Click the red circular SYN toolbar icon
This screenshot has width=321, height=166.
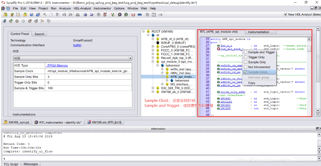click(x=133, y=14)
